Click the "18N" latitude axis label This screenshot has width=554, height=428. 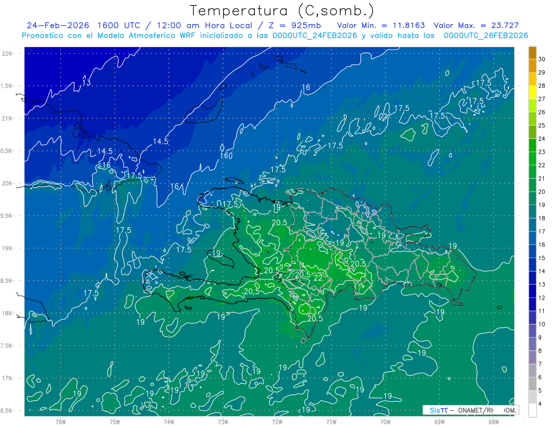[6, 313]
